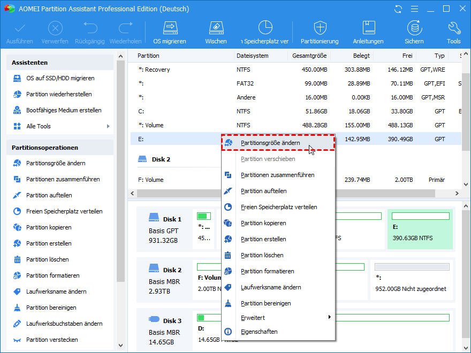Select the C: partition row
Image resolution: width=471 pixels, height=353 pixels.
tap(296, 111)
